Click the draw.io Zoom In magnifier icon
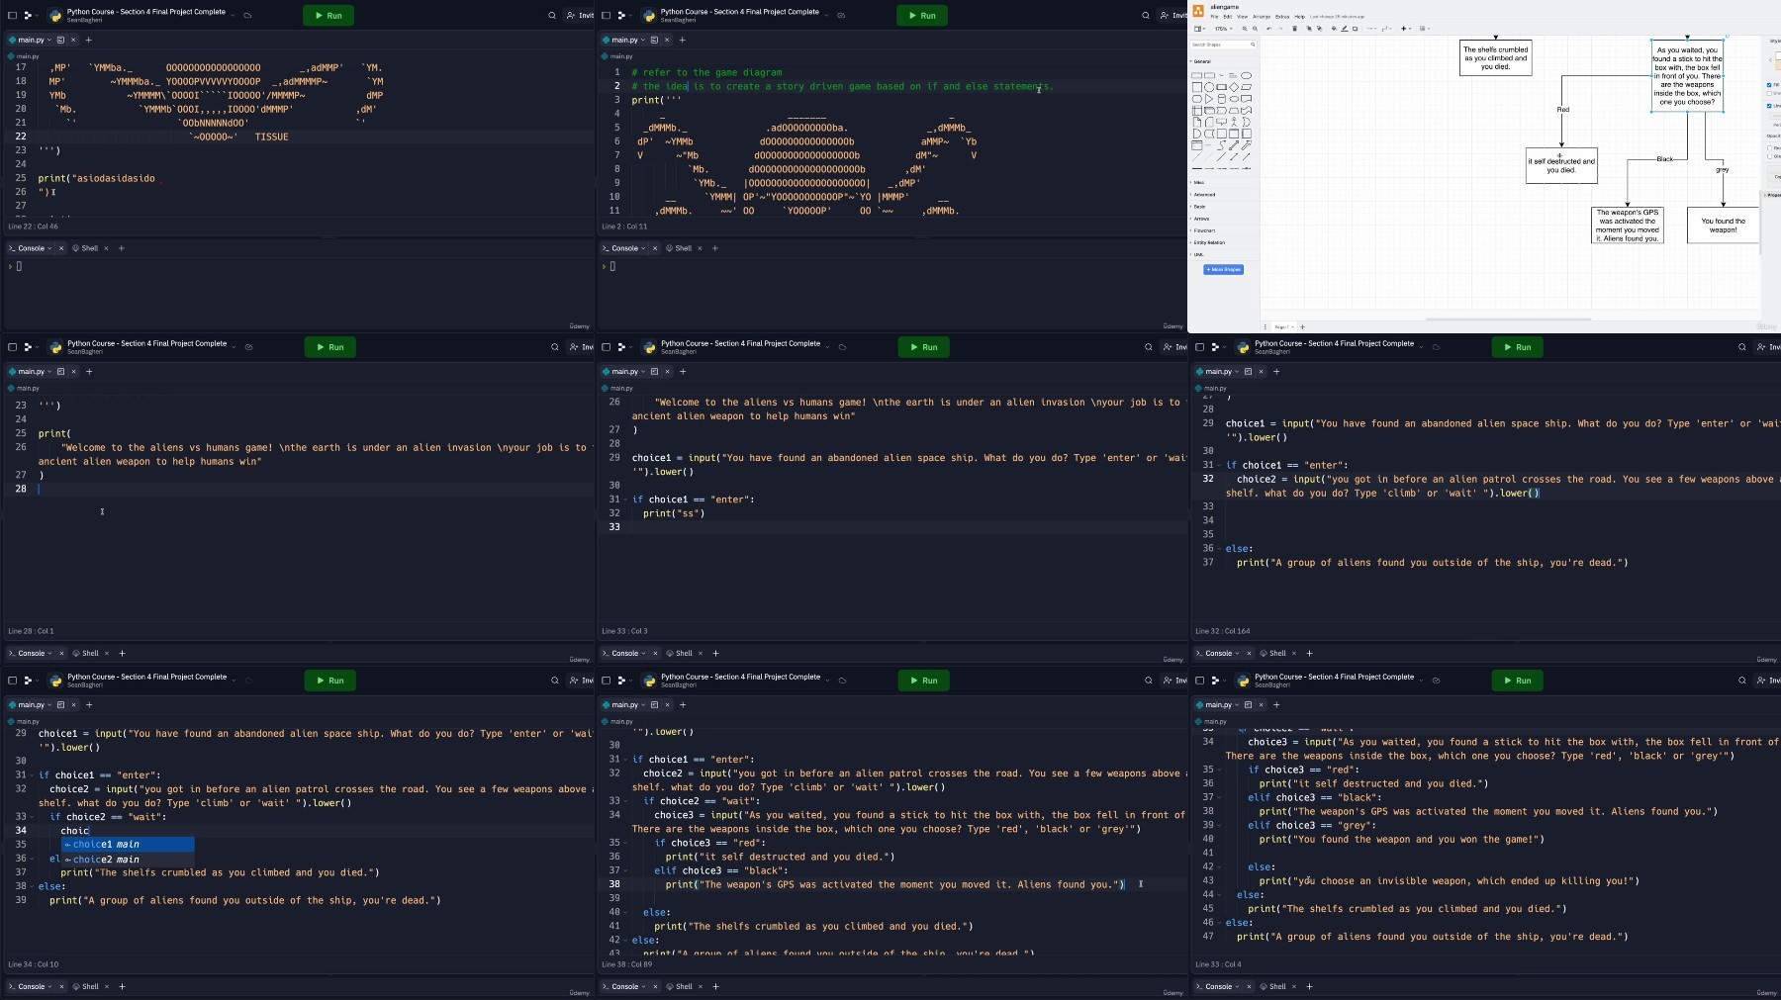This screenshot has height=1000, width=1781. point(1245,29)
